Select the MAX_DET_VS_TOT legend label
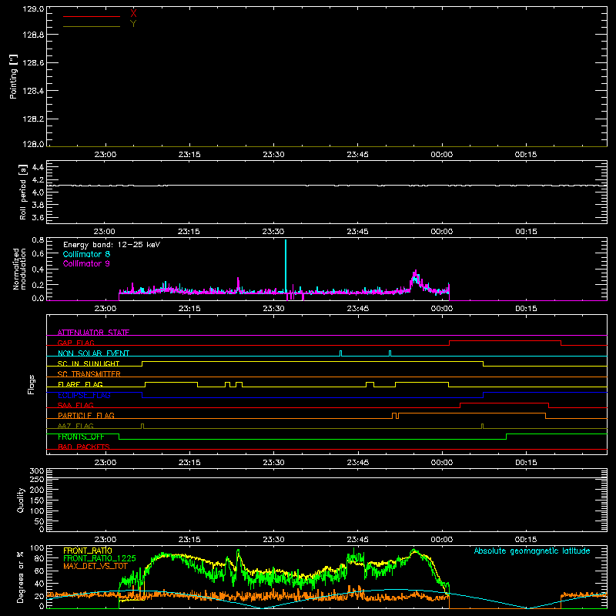 coord(95,566)
